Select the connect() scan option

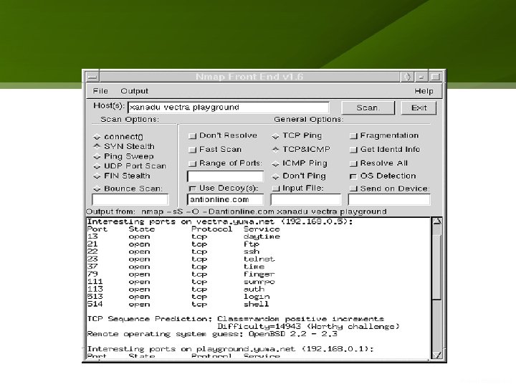coord(97,137)
